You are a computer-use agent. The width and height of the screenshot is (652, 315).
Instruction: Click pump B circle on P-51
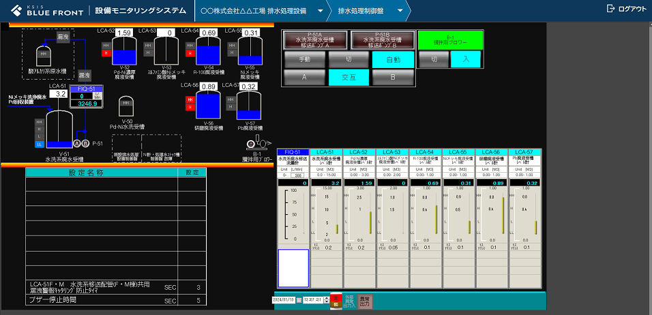[85, 144]
